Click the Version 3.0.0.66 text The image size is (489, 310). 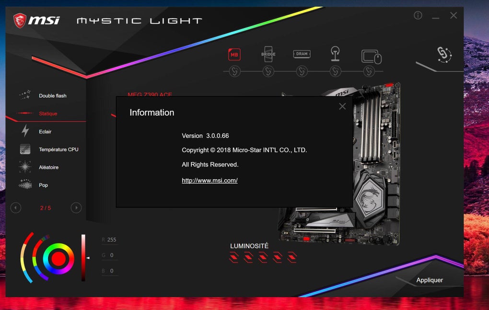tap(205, 136)
